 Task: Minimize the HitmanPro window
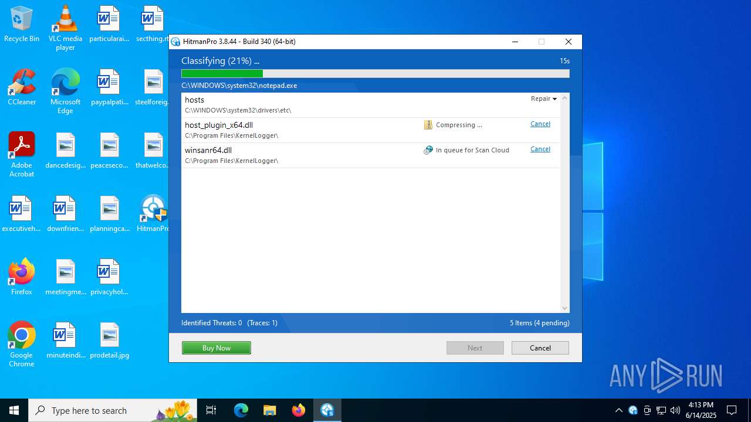515,42
